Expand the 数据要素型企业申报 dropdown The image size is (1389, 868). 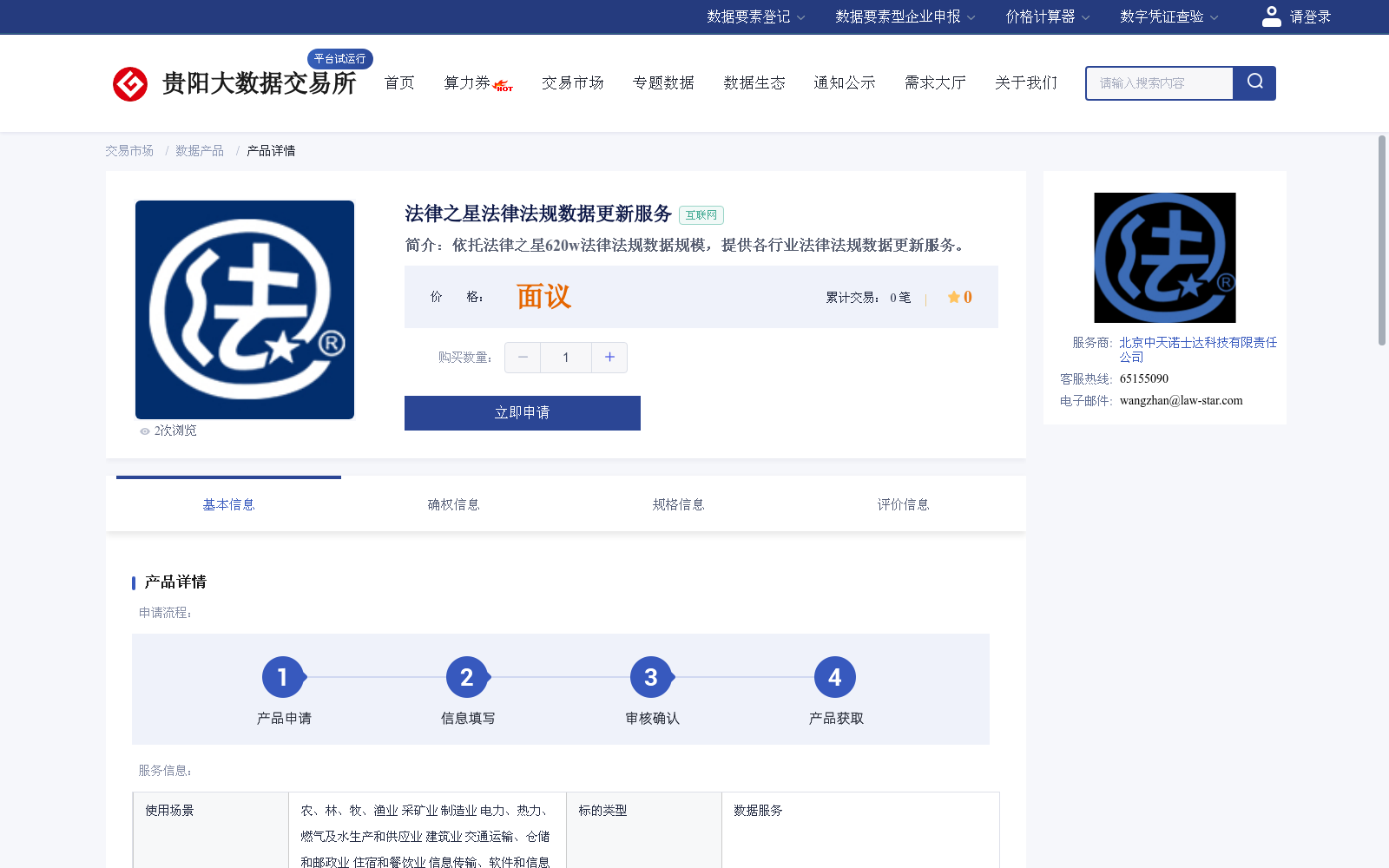[x=905, y=16]
